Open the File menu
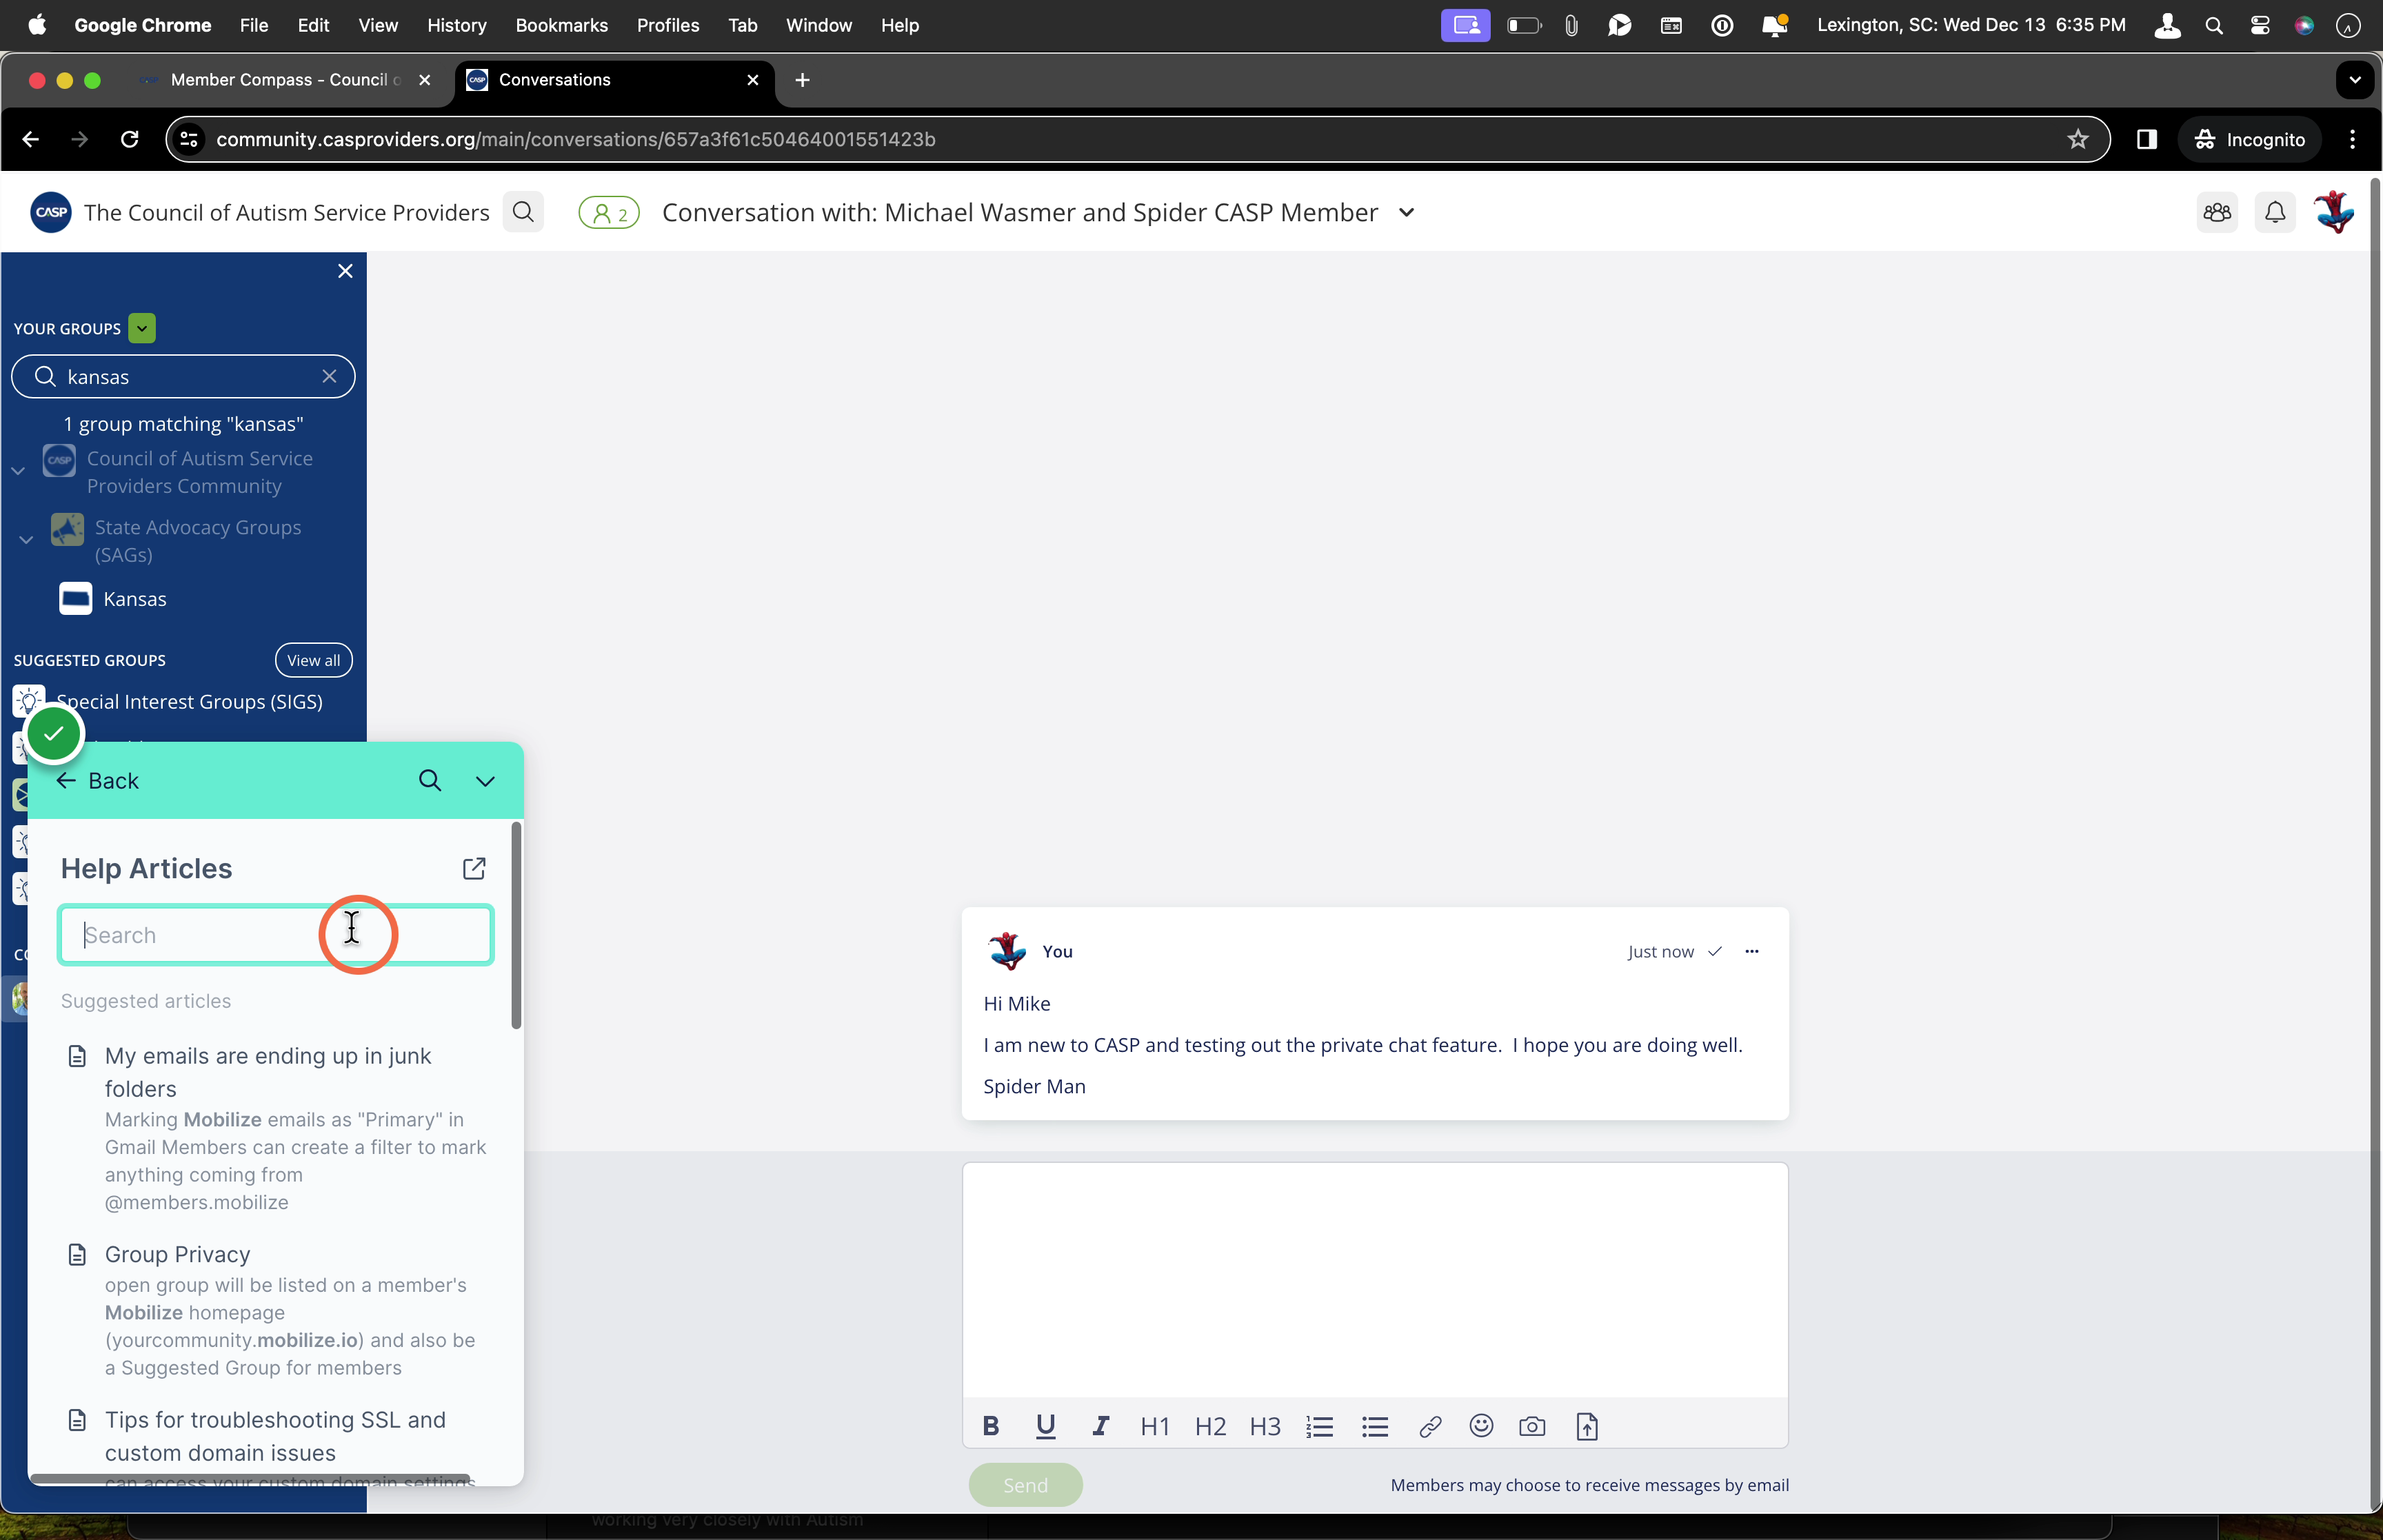The image size is (2383, 1540). tap(254, 25)
